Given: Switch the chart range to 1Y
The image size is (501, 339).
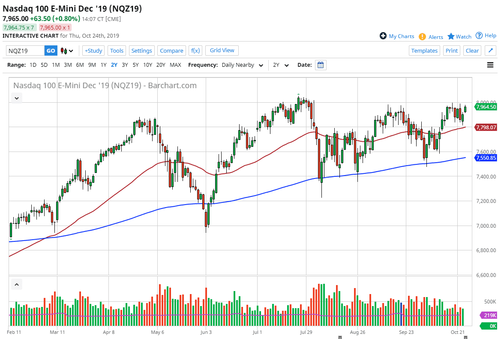Looking at the screenshot, I should click(x=103, y=65).
